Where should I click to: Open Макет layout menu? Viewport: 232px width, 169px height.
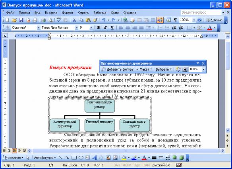tap(146, 69)
